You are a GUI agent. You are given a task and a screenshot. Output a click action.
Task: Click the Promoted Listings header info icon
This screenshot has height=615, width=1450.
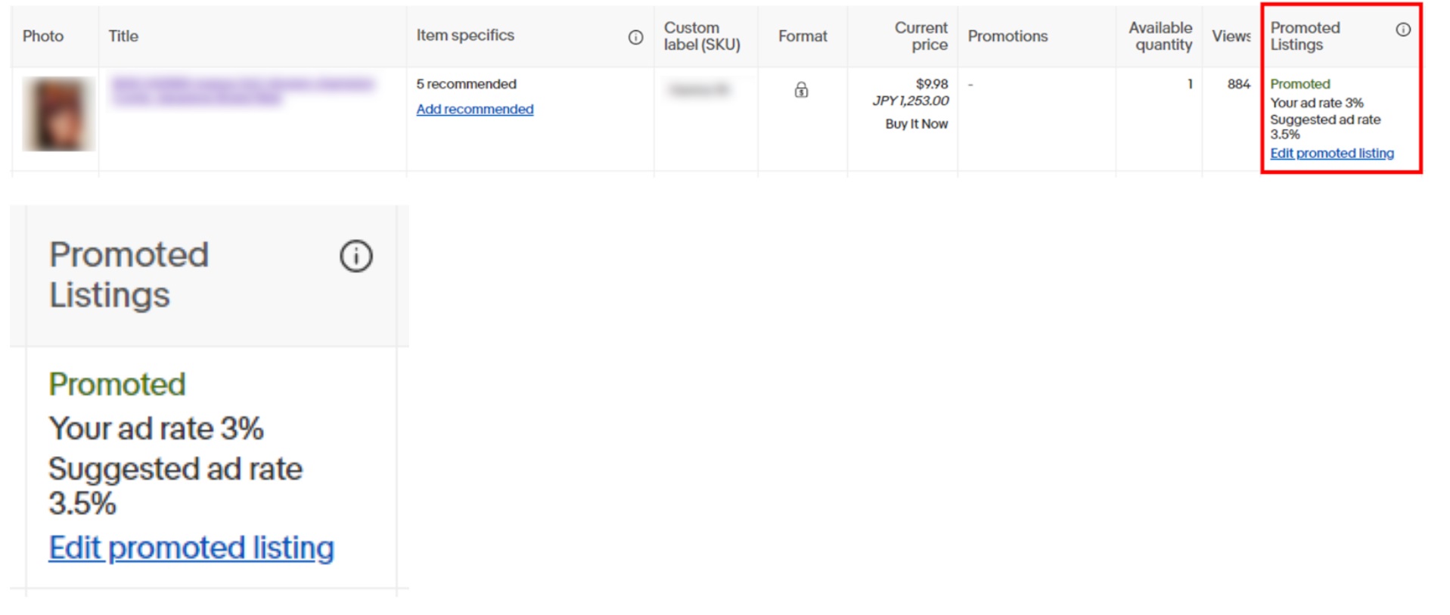tap(1403, 30)
